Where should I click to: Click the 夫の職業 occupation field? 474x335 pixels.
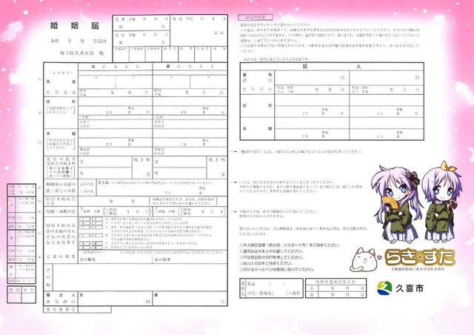[x=116, y=259]
